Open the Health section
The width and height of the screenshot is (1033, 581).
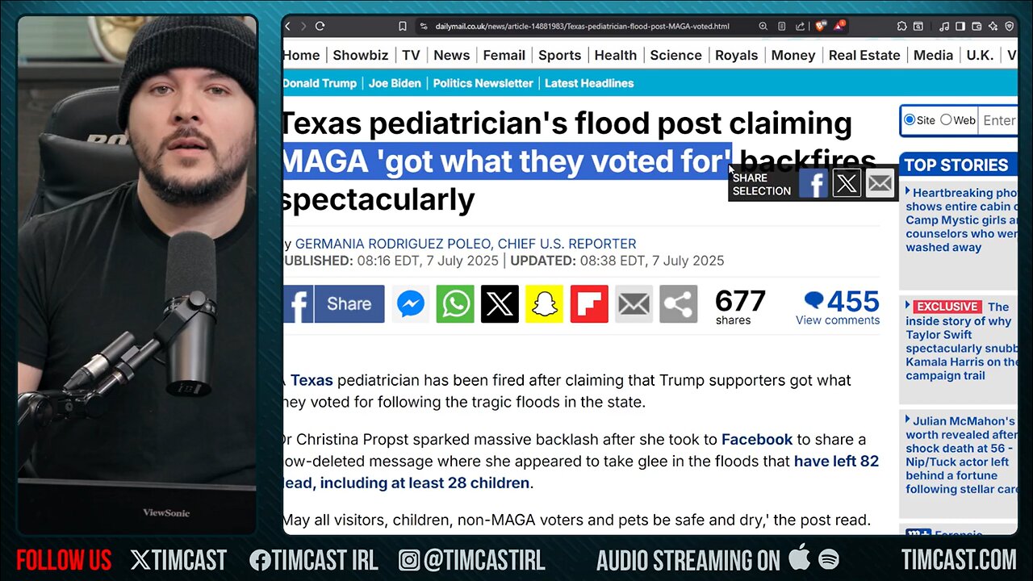[616, 55]
